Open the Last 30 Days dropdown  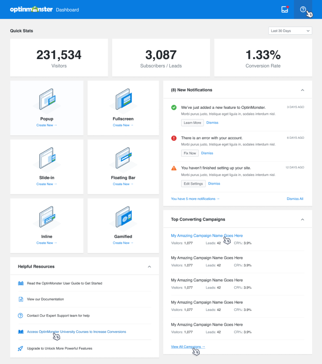point(290,31)
